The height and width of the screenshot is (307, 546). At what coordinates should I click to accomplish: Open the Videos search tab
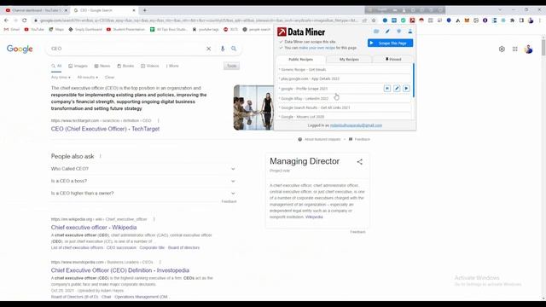tap(150, 66)
